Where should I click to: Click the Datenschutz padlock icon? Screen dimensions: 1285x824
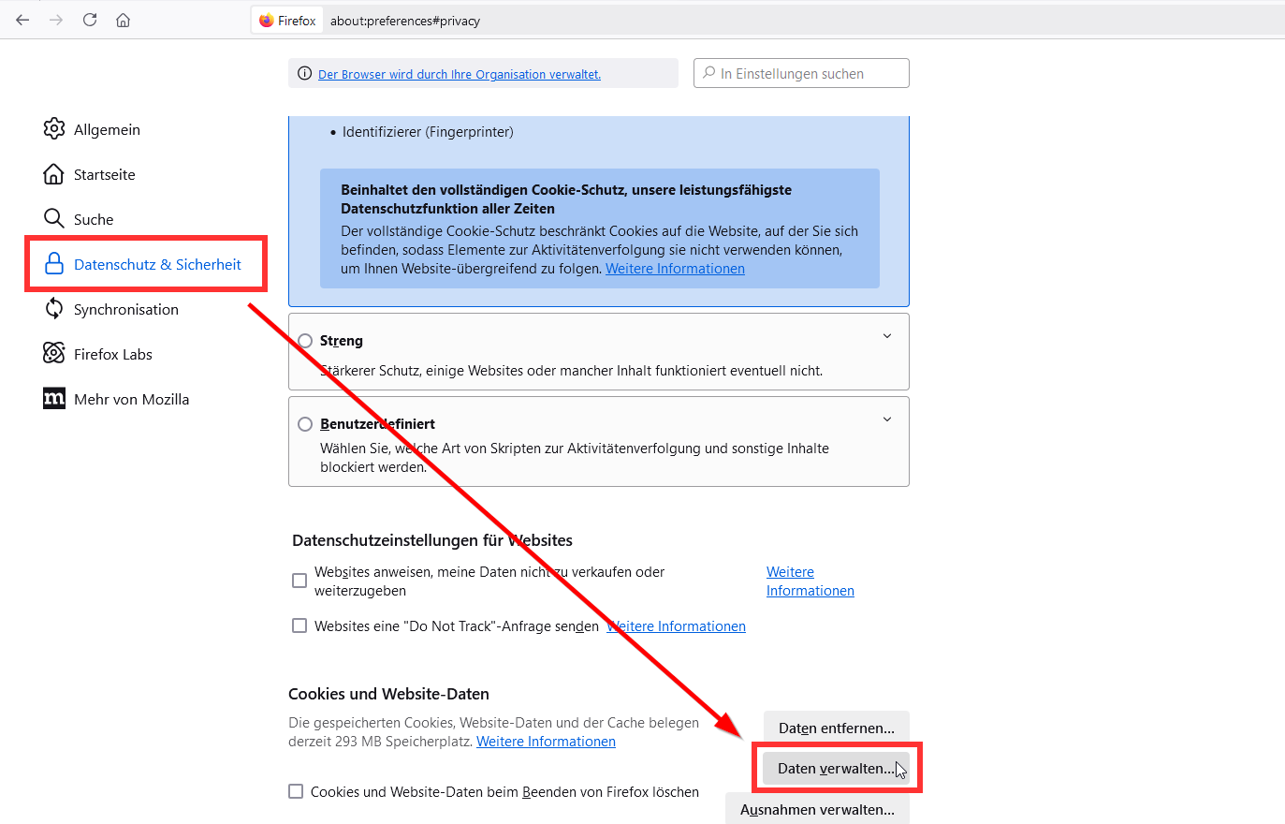54,264
